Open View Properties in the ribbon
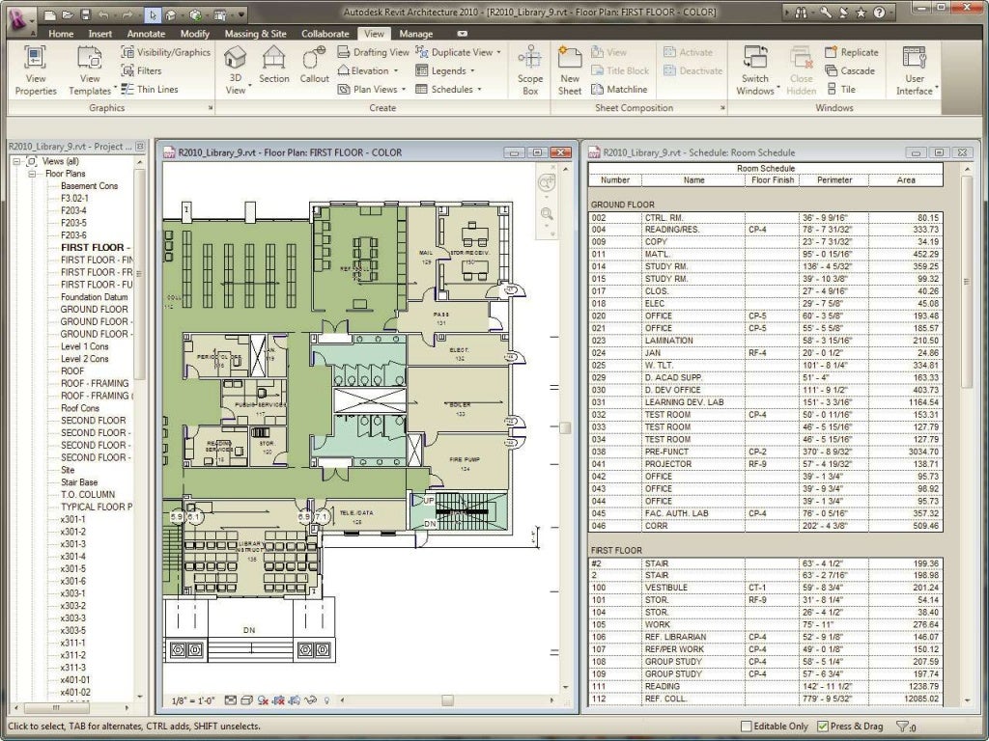This screenshot has height=741, width=989. (36, 70)
